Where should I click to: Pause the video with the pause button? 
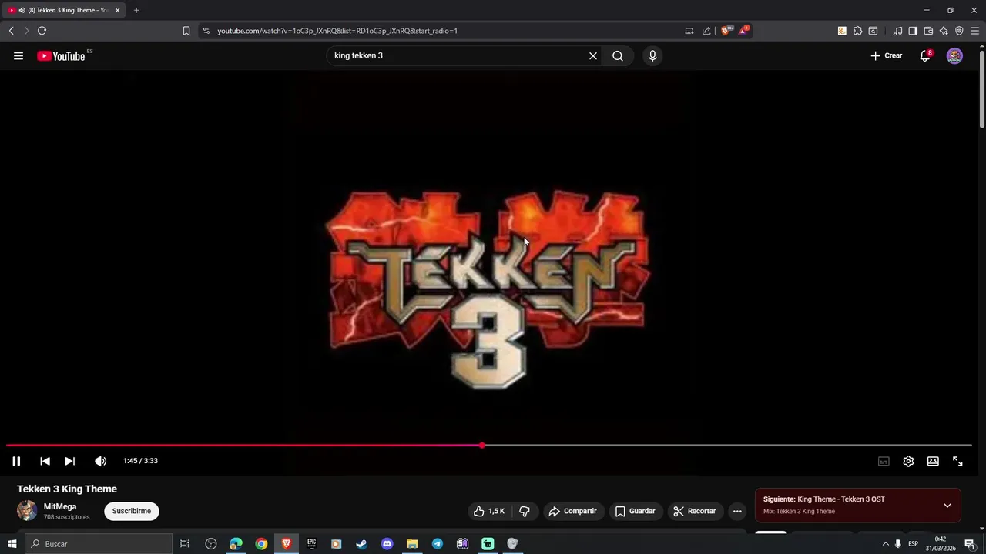(16, 461)
